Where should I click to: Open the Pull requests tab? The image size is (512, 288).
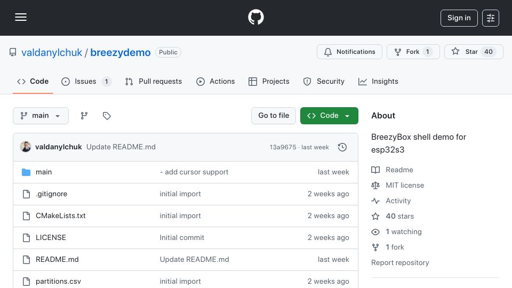tap(154, 81)
